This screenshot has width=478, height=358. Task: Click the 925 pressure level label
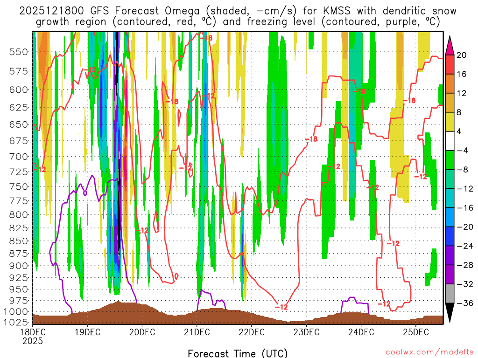click(x=19, y=278)
